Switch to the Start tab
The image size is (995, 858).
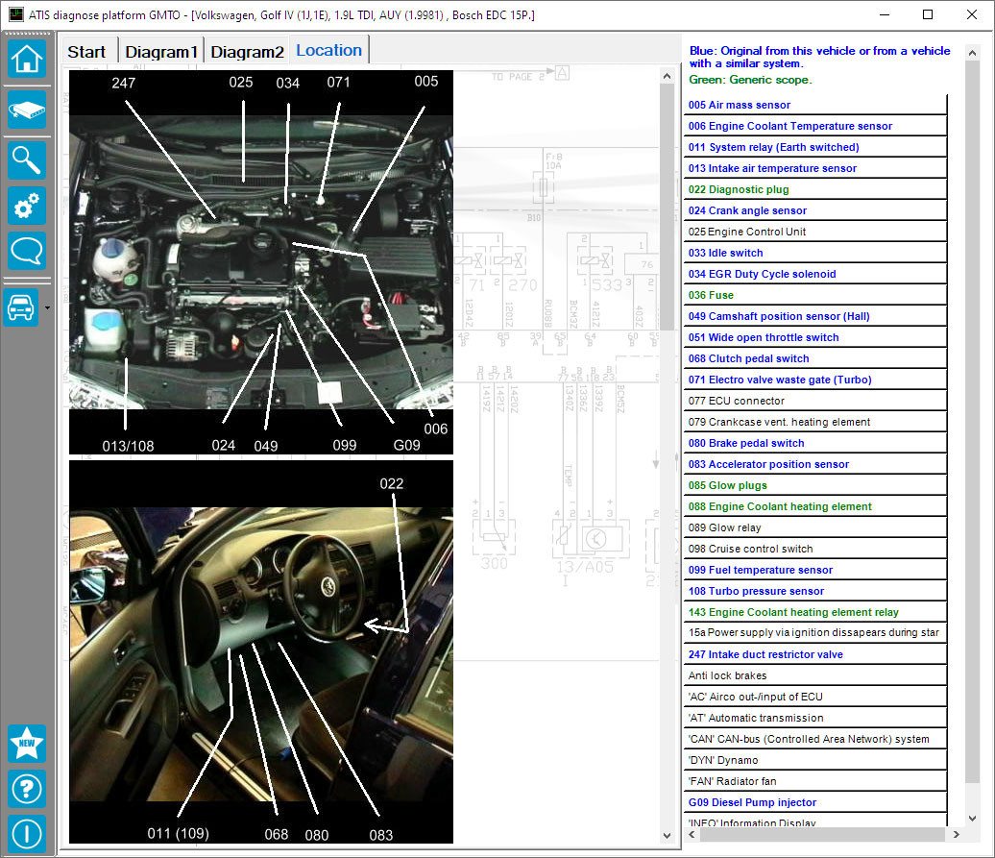(x=86, y=52)
